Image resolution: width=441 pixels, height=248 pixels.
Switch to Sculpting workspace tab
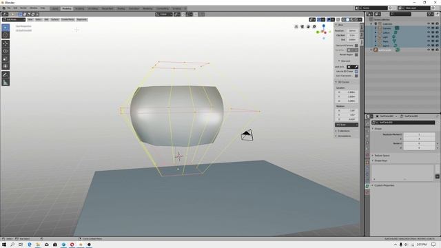tap(80, 8)
